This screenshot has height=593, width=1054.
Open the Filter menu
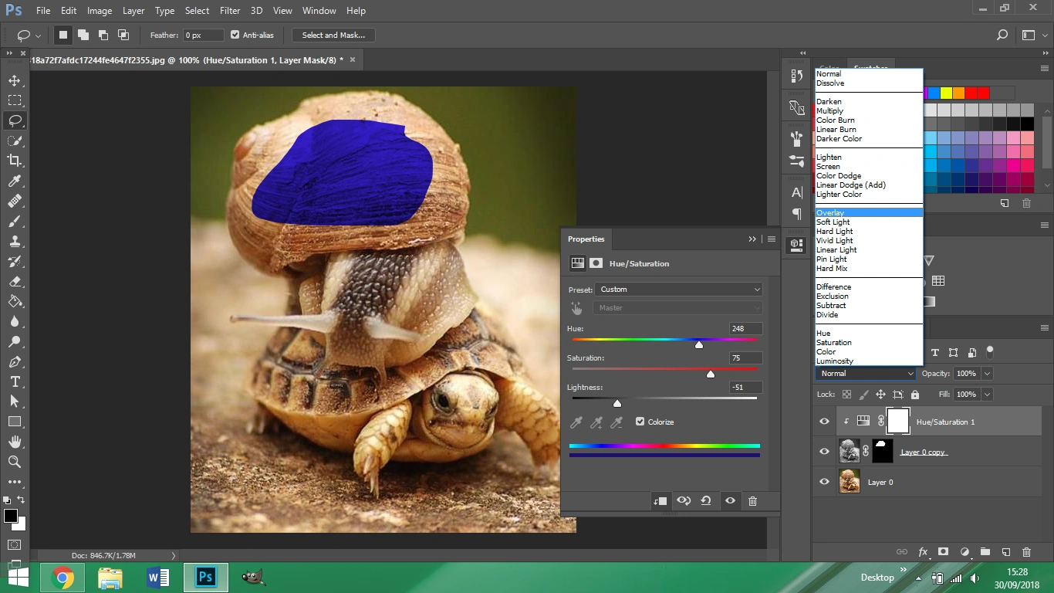230,11
